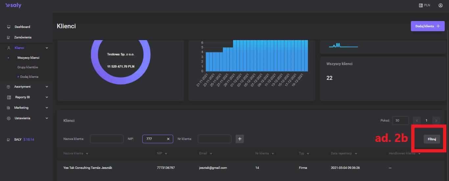Click the Saly logo
The image size is (449, 181).
pos(13,6)
